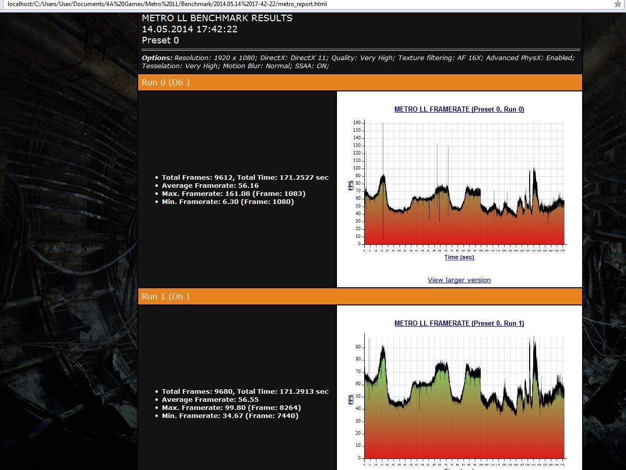This screenshot has width=626, height=470.
Task: Select the Run 1 (D6) section header
Action: (360, 296)
